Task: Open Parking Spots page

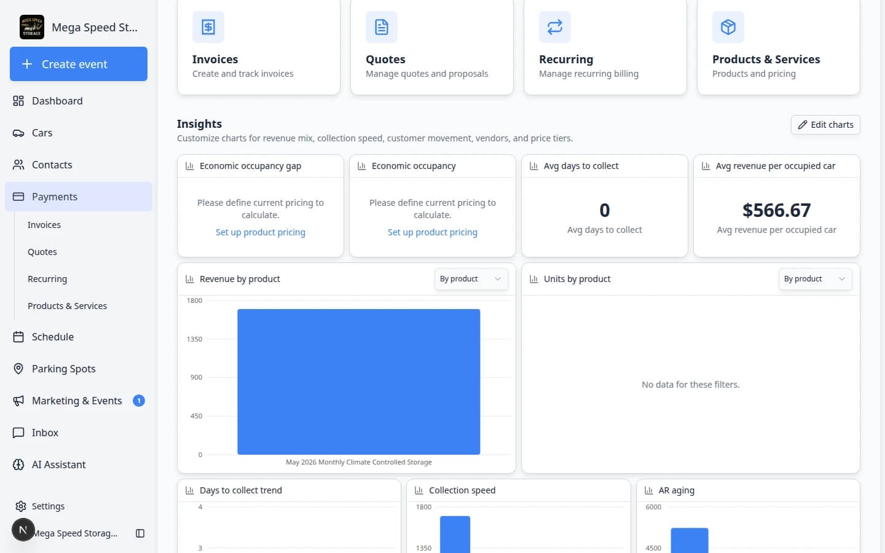Action: point(79,369)
